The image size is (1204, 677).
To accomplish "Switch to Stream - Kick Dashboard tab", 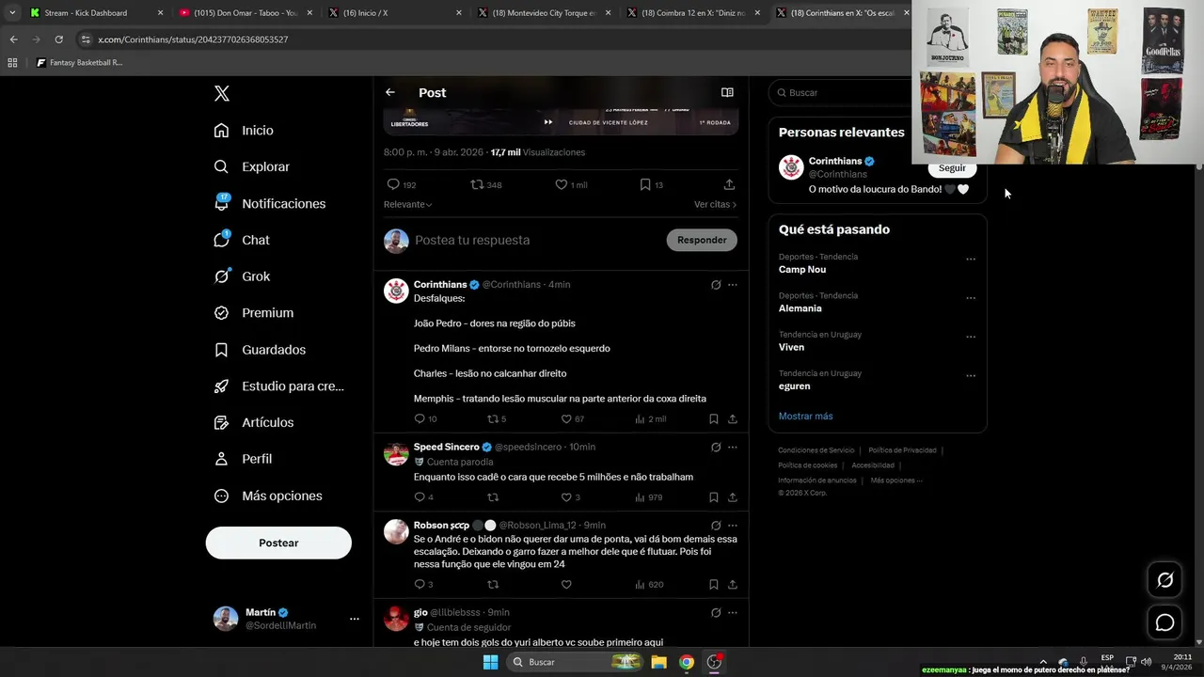I will (95, 13).
